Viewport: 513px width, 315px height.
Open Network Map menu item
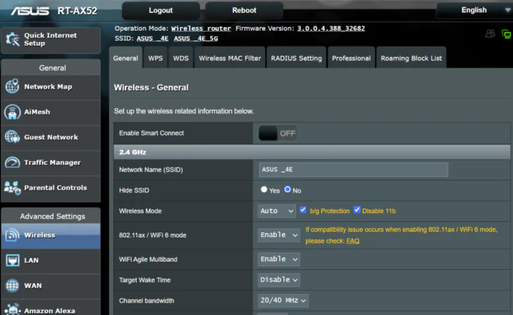point(51,87)
